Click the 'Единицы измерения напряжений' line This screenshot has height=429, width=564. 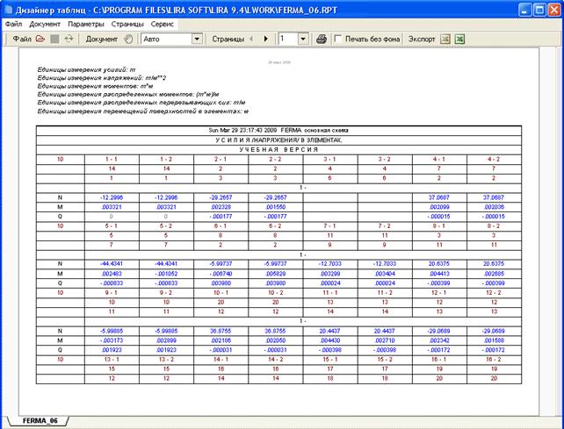point(102,78)
